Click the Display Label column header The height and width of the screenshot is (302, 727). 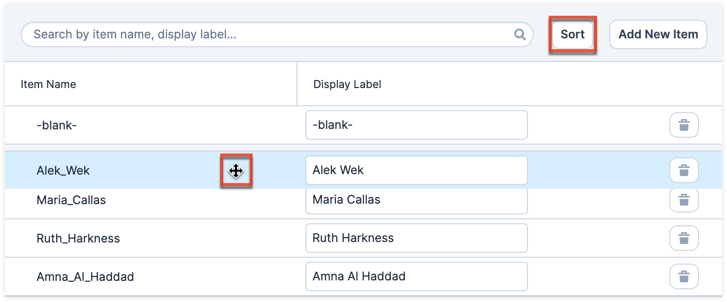(x=347, y=84)
